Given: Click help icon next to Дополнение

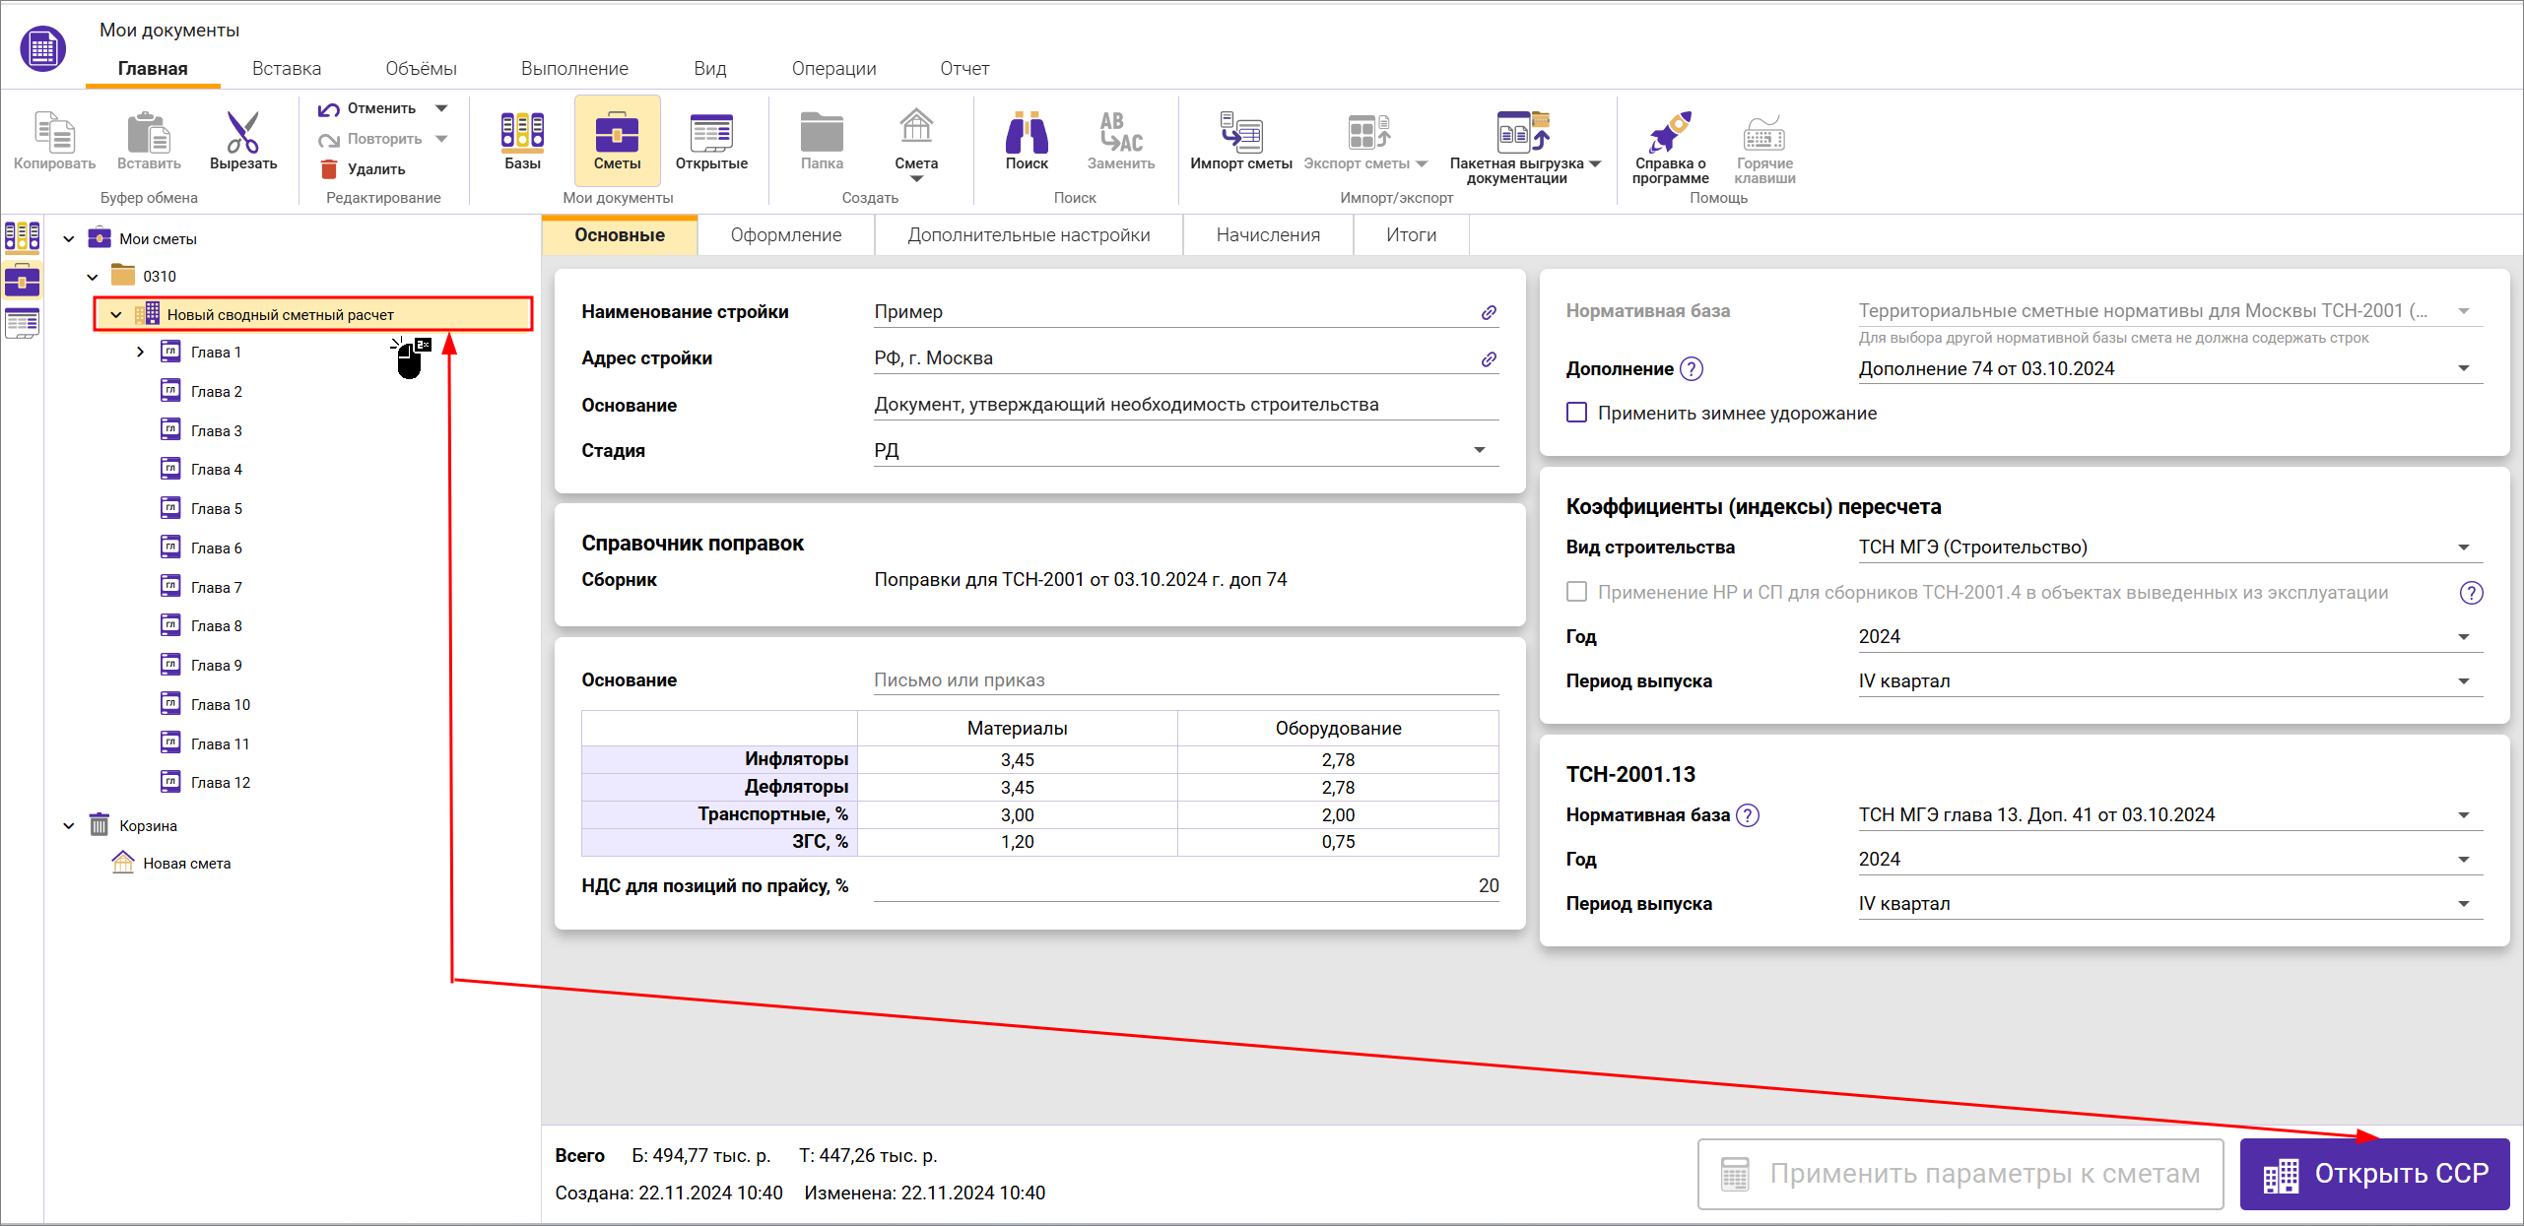Looking at the screenshot, I should pyautogui.click(x=1692, y=369).
